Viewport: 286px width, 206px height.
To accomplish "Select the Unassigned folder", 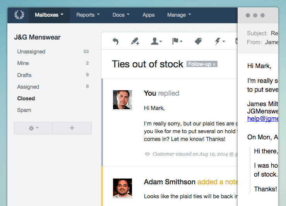I will [31, 51].
